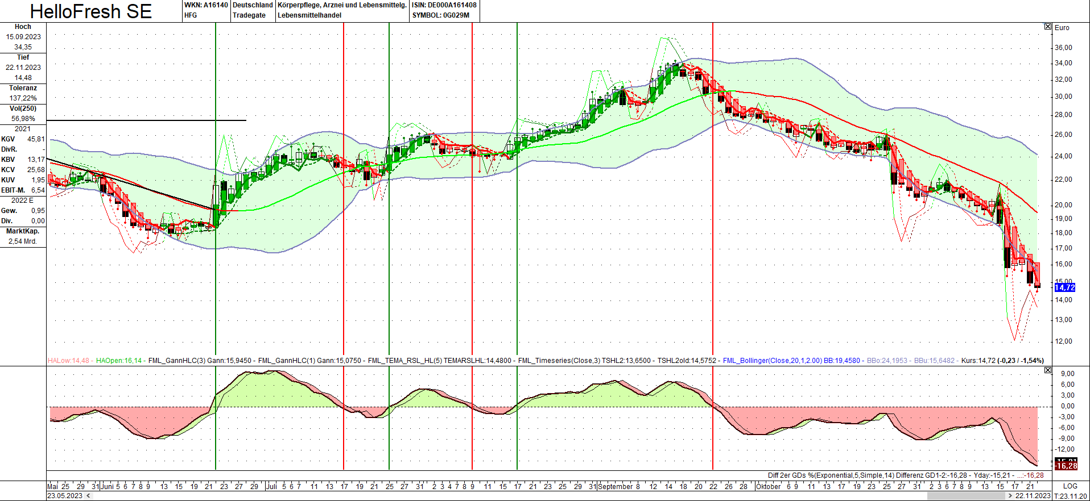This screenshot has height=501, width=1090.
Task: Click the Vol(250) heading
Action: pyautogui.click(x=23, y=108)
